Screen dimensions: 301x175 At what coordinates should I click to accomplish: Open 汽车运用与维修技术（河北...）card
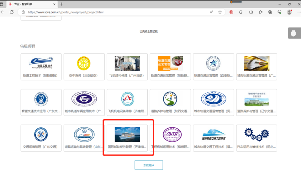pos(257,138)
